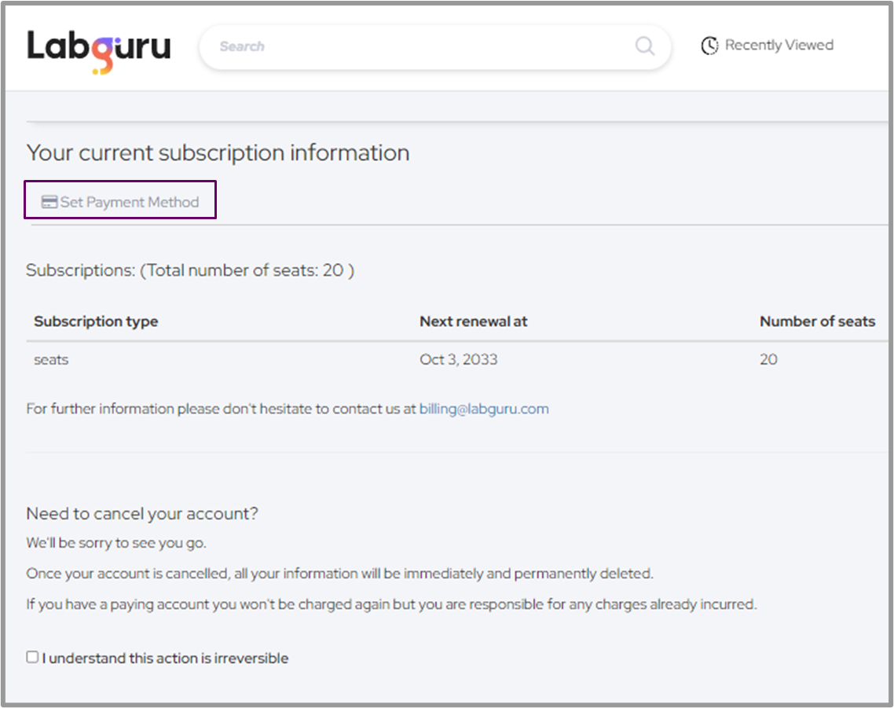Screen dimensions: 894x708
Task: Click the credit card icon for payment
Action: [49, 202]
